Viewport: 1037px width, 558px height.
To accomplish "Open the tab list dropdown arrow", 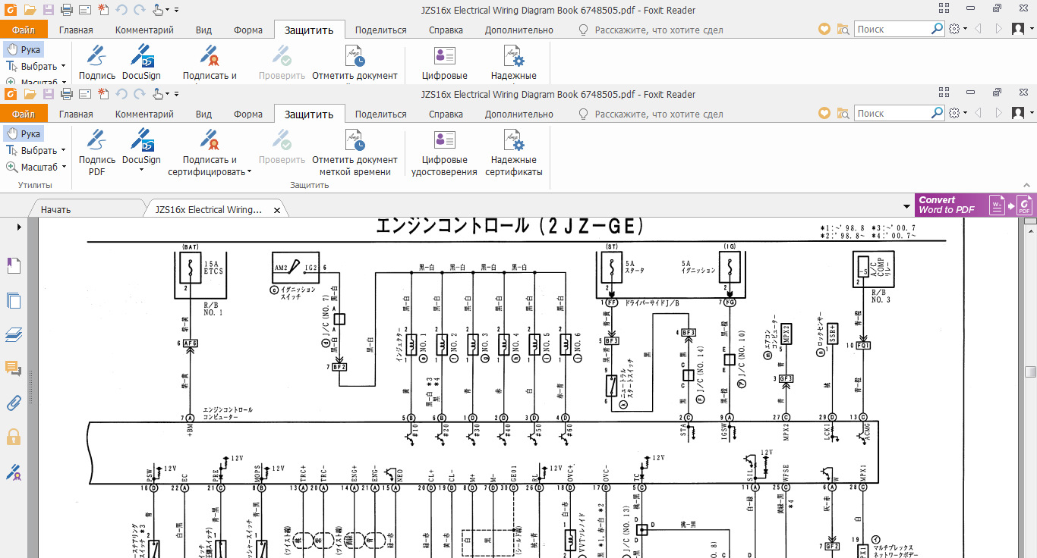I will [906, 206].
